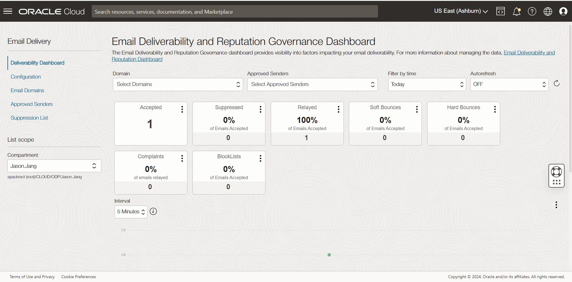The image size is (572, 282).
Task: Open the Autorefresh OFF dropdown
Action: pos(509,84)
